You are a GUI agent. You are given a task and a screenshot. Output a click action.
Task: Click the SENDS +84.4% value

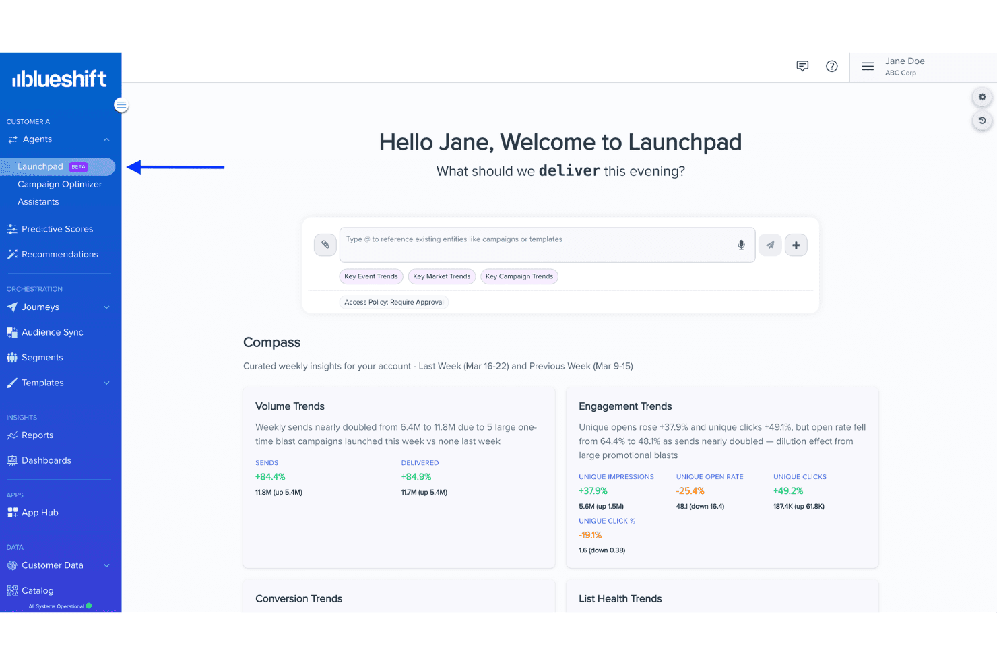click(270, 477)
